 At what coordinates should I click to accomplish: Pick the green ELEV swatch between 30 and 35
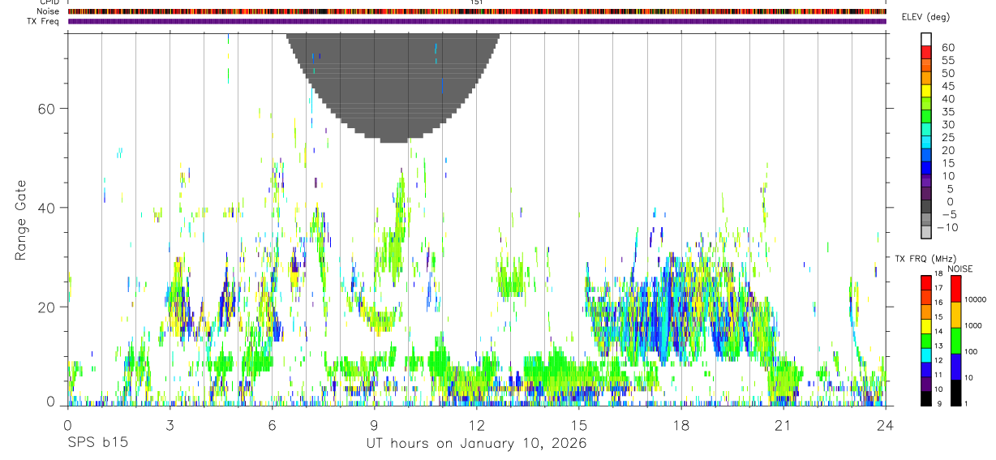pos(926,118)
